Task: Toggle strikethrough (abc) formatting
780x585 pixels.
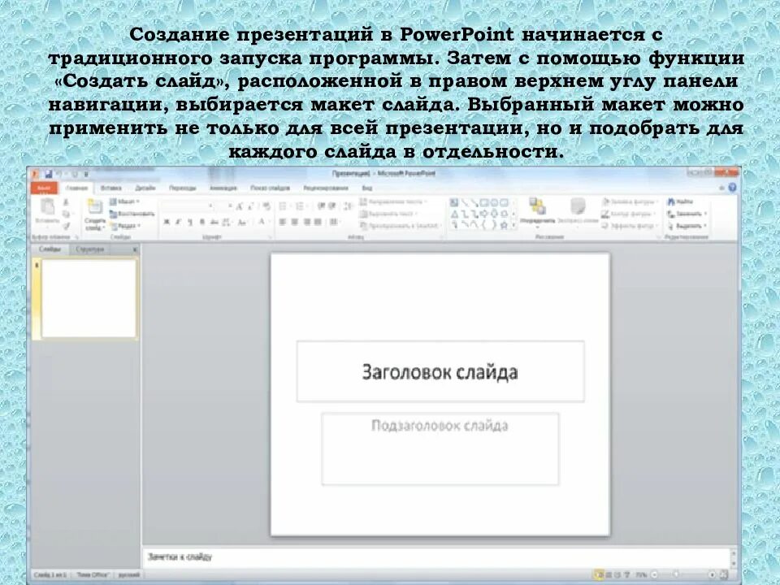Action: tap(214, 222)
